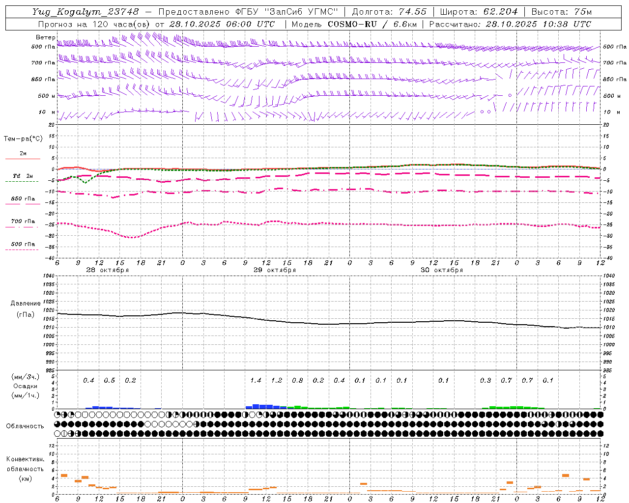Click the Ветер panel label
Screen dimensions: 629x503
point(46,37)
